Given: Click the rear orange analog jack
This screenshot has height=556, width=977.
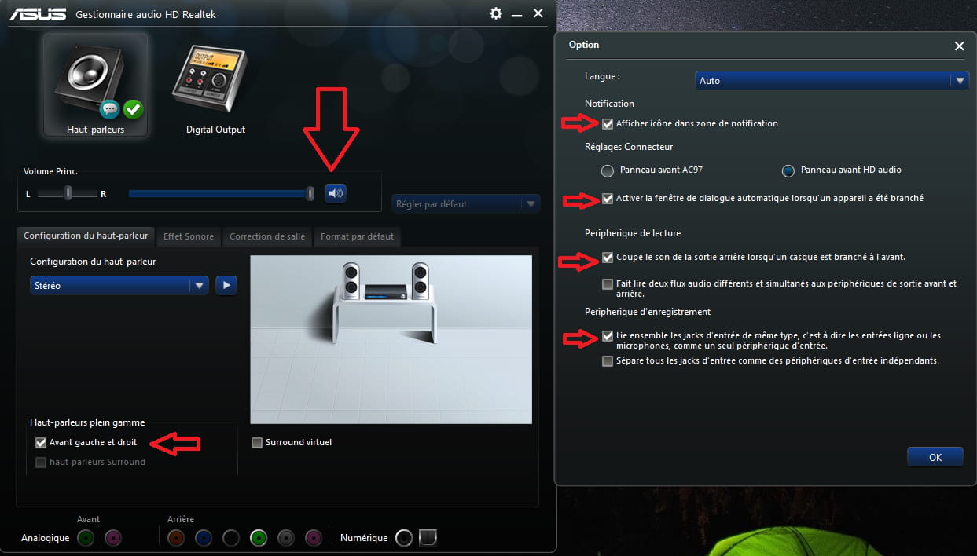Looking at the screenshot, I should tap(176, 538).
